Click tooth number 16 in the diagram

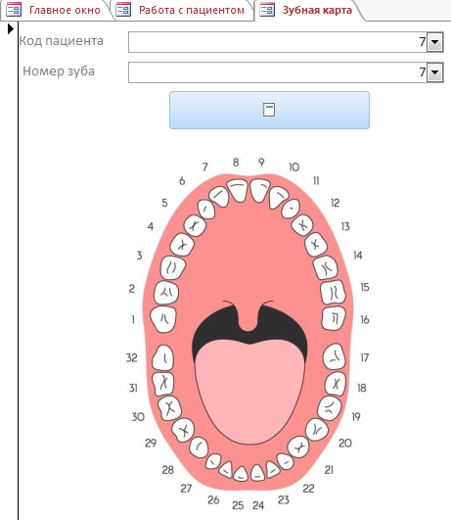click(x=333, y=318)
